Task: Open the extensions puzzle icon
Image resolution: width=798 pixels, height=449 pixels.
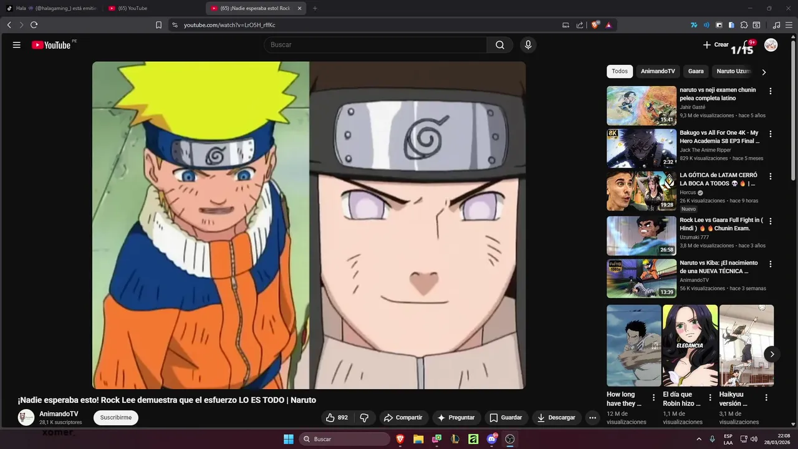Action: pos(744,25)
